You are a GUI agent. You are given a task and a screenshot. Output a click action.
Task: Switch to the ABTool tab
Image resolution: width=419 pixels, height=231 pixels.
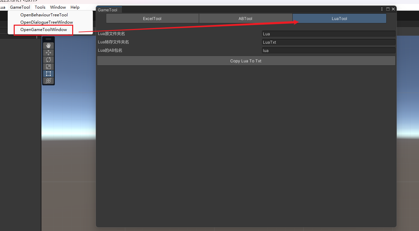(x=246, y=18)
